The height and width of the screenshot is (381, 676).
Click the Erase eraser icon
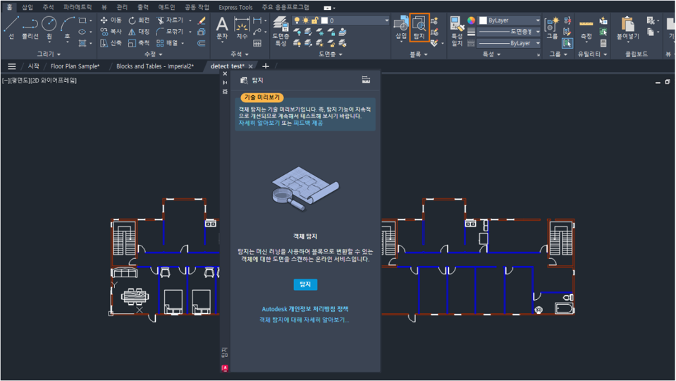202,20
